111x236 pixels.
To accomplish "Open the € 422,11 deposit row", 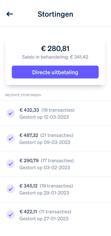I will (x=56, y=215).
